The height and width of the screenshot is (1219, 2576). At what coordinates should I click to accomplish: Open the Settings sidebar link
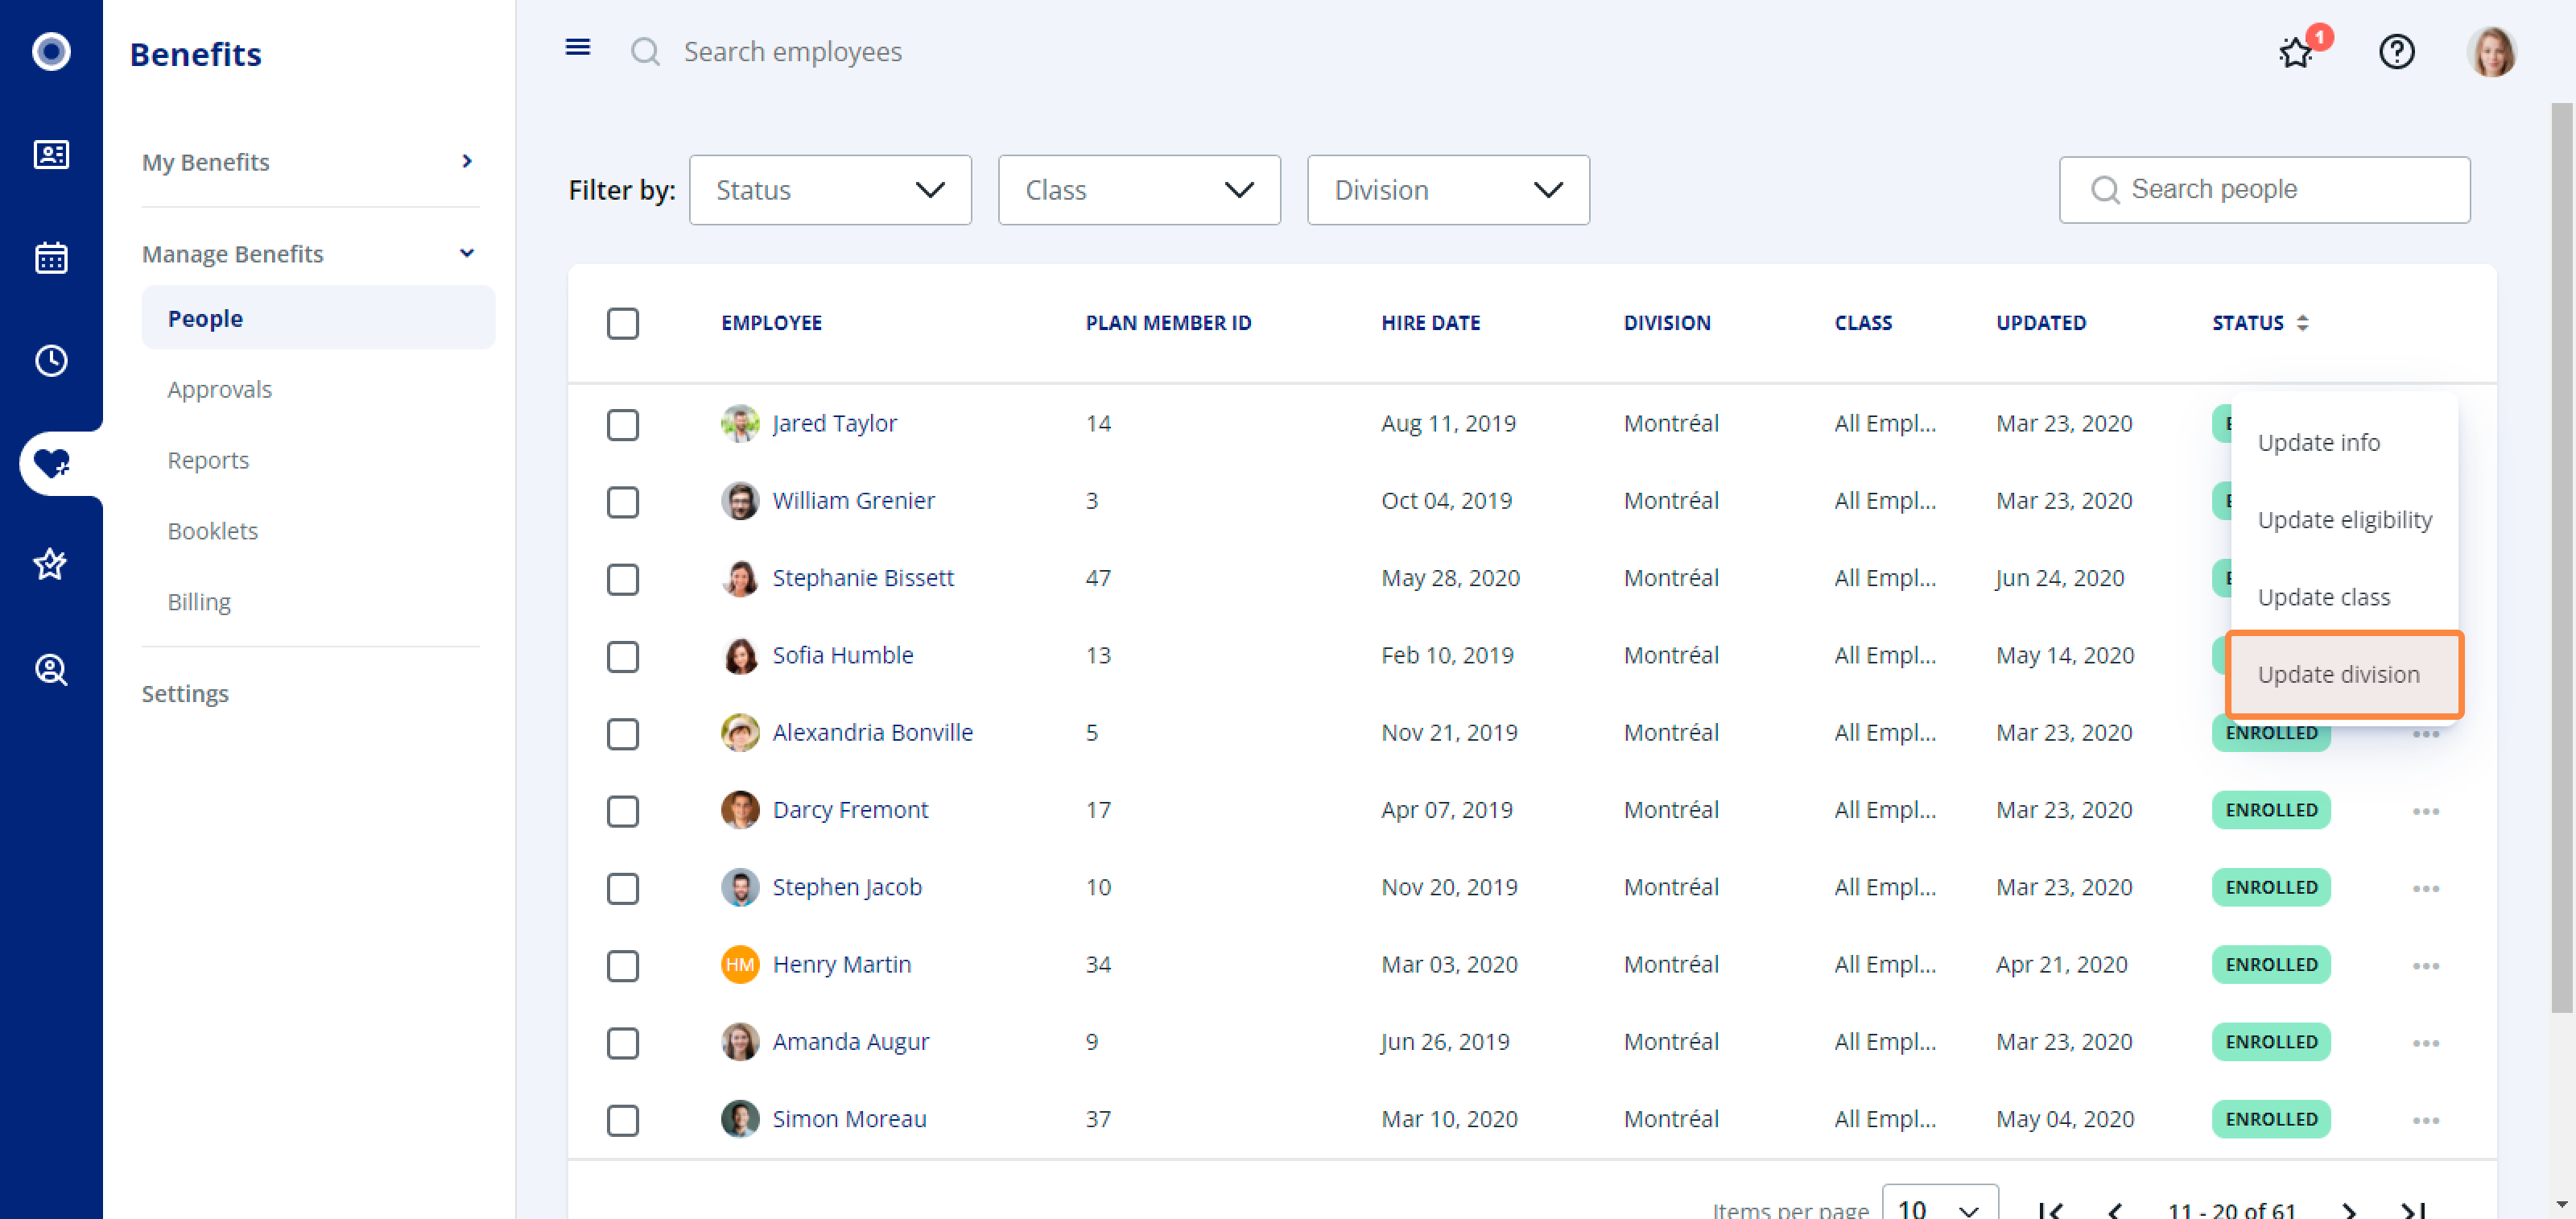(185, 693)
